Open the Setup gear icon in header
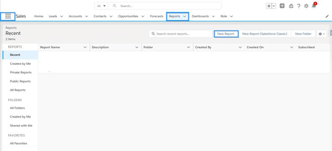 (306, 6)
